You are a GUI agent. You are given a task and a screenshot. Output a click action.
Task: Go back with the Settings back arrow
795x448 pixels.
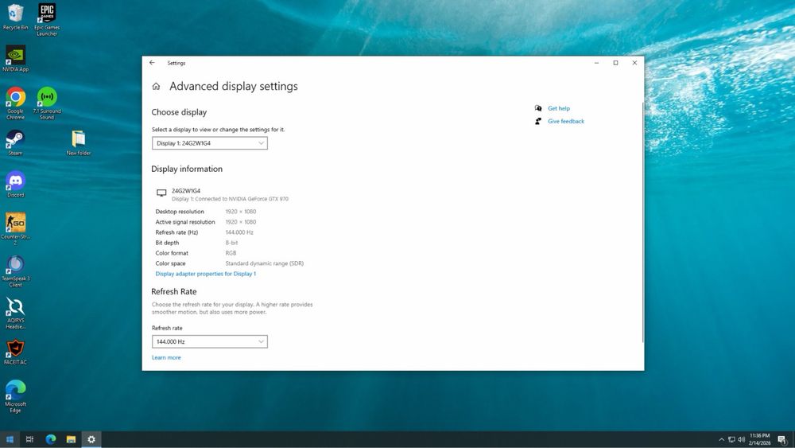tap(152, 63)
